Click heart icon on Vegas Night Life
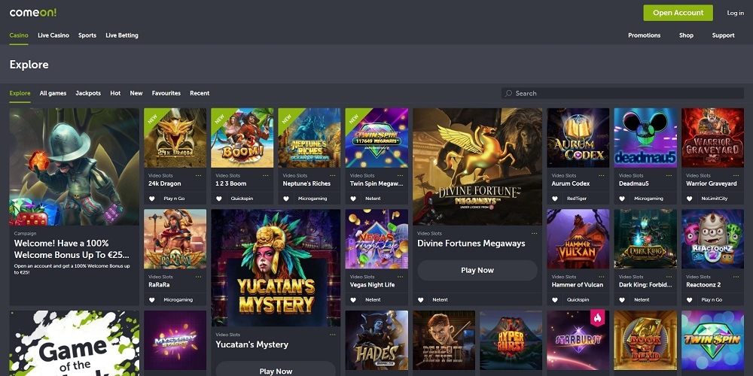This screenshot has width=753, height=376. point(354,299)
